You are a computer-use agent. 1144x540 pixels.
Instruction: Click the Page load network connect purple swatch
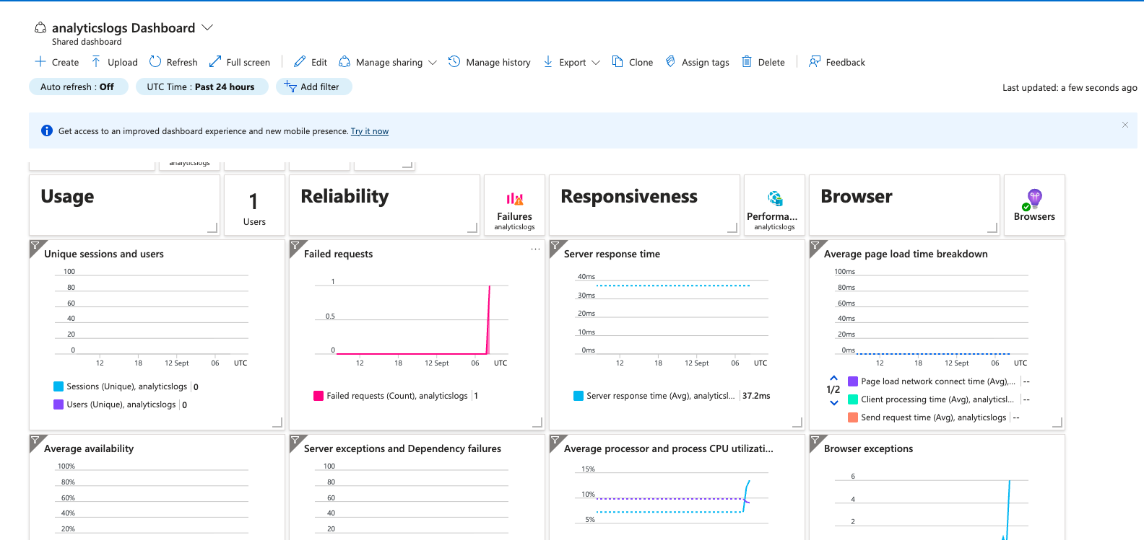pyautogui.click(x=853, y=381)
